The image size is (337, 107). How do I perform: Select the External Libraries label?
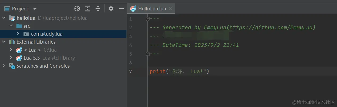pyautogui.click(x=36, y=42)
